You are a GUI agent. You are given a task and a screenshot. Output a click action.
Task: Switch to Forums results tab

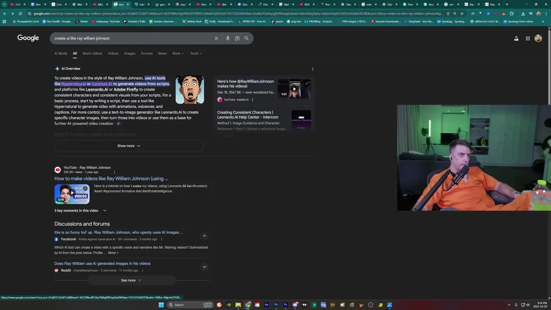click(x=147, y=53)
